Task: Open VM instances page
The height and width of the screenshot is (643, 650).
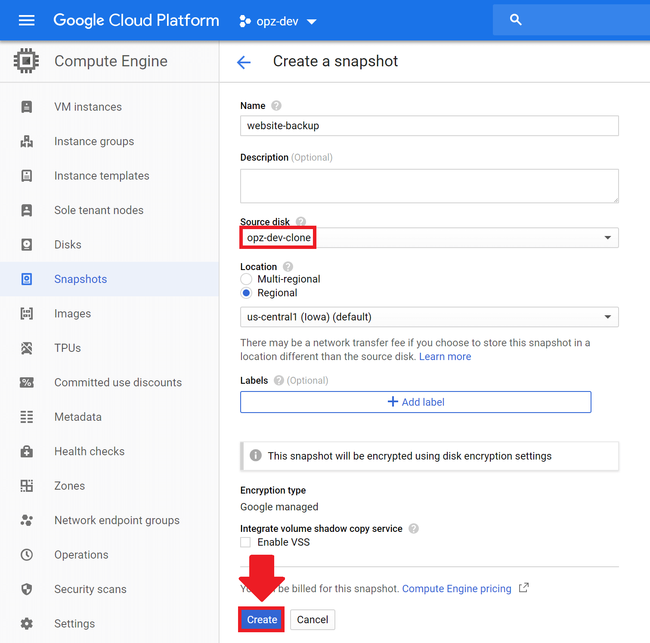Action: tap(109, 107)
